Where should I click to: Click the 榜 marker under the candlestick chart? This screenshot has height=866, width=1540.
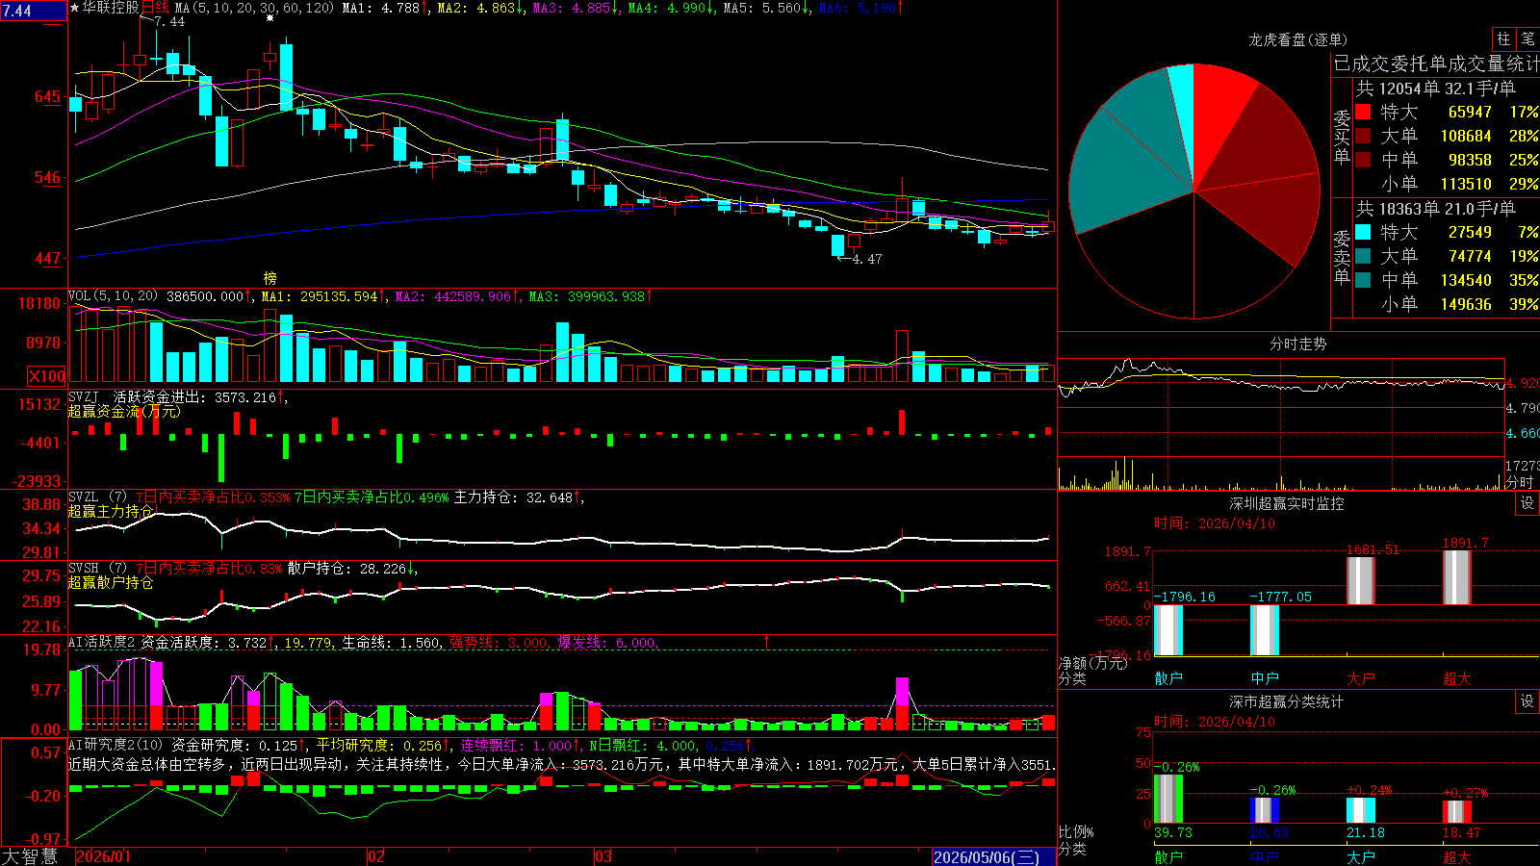click(x=270, y=278)
